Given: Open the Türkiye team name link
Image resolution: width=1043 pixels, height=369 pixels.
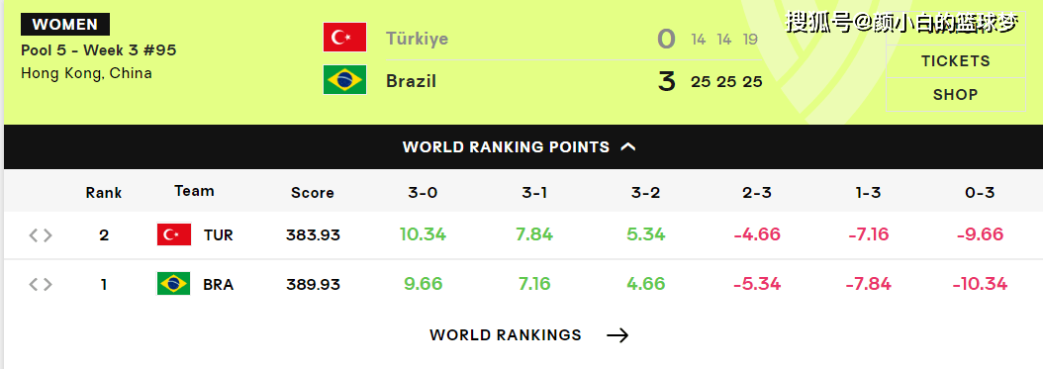Looking at the screenshot, I should coord(417,39).
